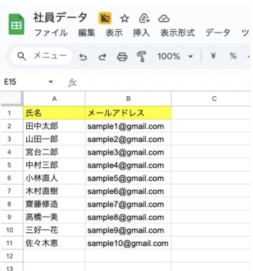Select the cell 田中太郎
The height and width of the screenshot is (271, 253).
(54, 126)
